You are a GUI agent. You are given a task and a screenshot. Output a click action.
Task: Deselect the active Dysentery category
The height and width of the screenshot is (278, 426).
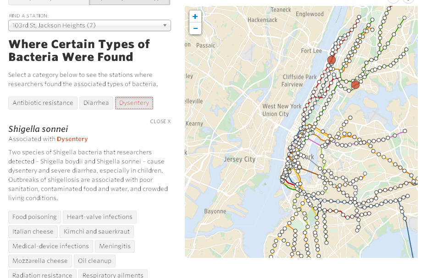pyautogui.click(x=134, y=103)
